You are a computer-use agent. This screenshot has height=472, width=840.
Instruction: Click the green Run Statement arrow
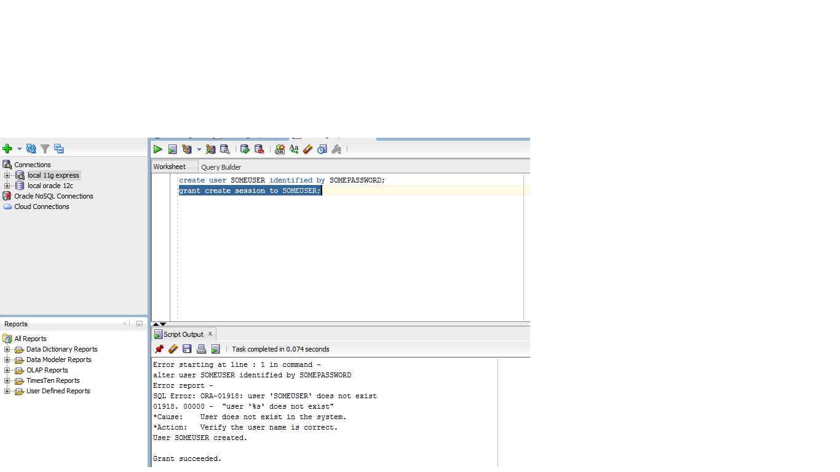(158, 149)
